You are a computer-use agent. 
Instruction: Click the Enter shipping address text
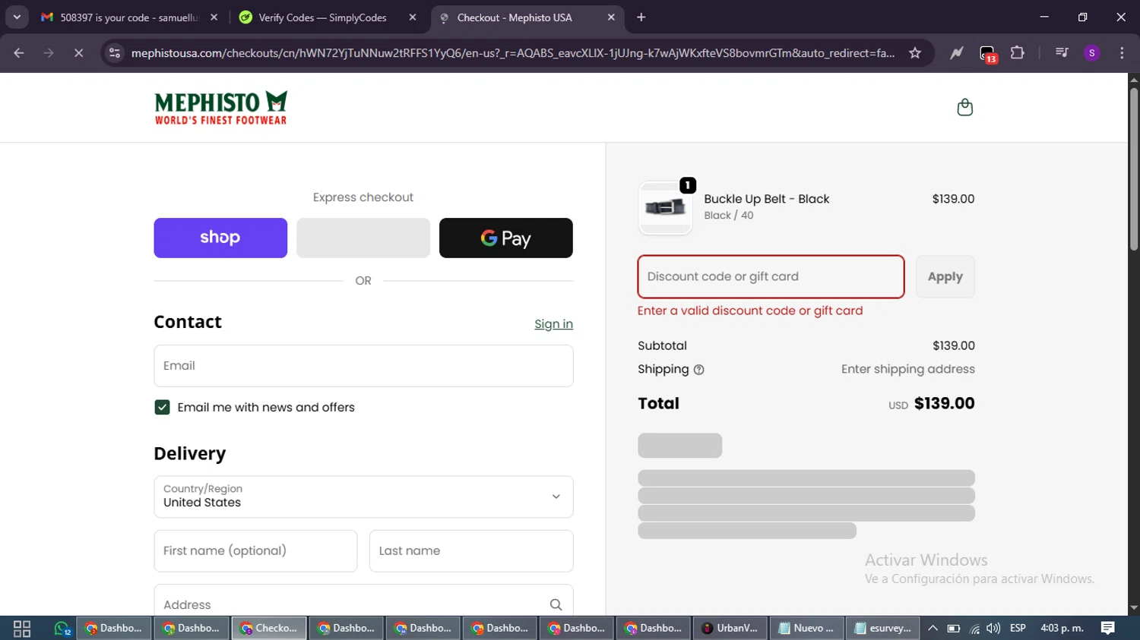(x=907, y=369)
